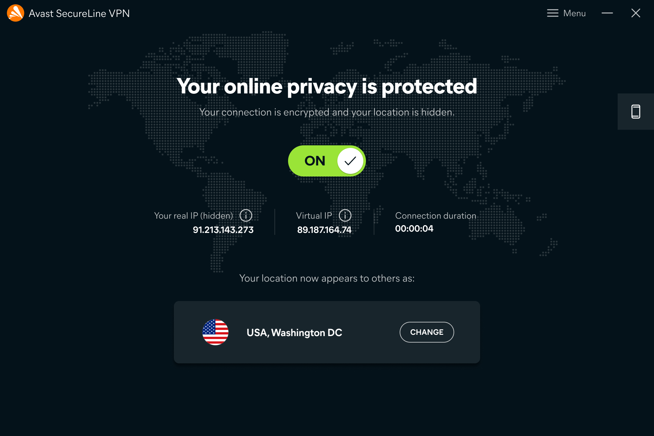Screen dimensions: 654x436
Task: Click the connection duration timer
Action: [414, 228]
